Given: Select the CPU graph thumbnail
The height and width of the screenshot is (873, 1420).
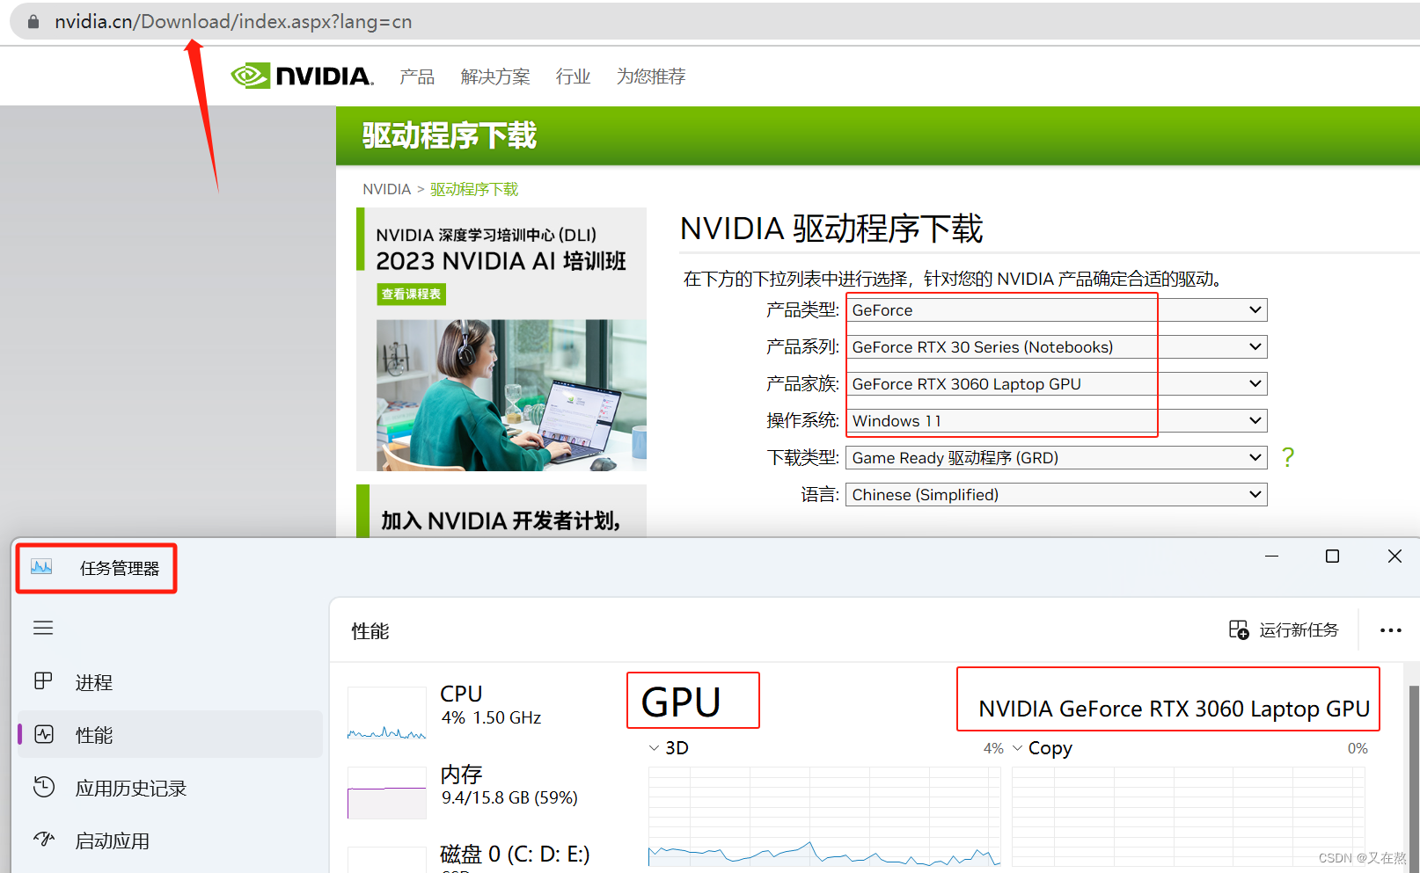Looking at the screenshot, I should [386, 712].
